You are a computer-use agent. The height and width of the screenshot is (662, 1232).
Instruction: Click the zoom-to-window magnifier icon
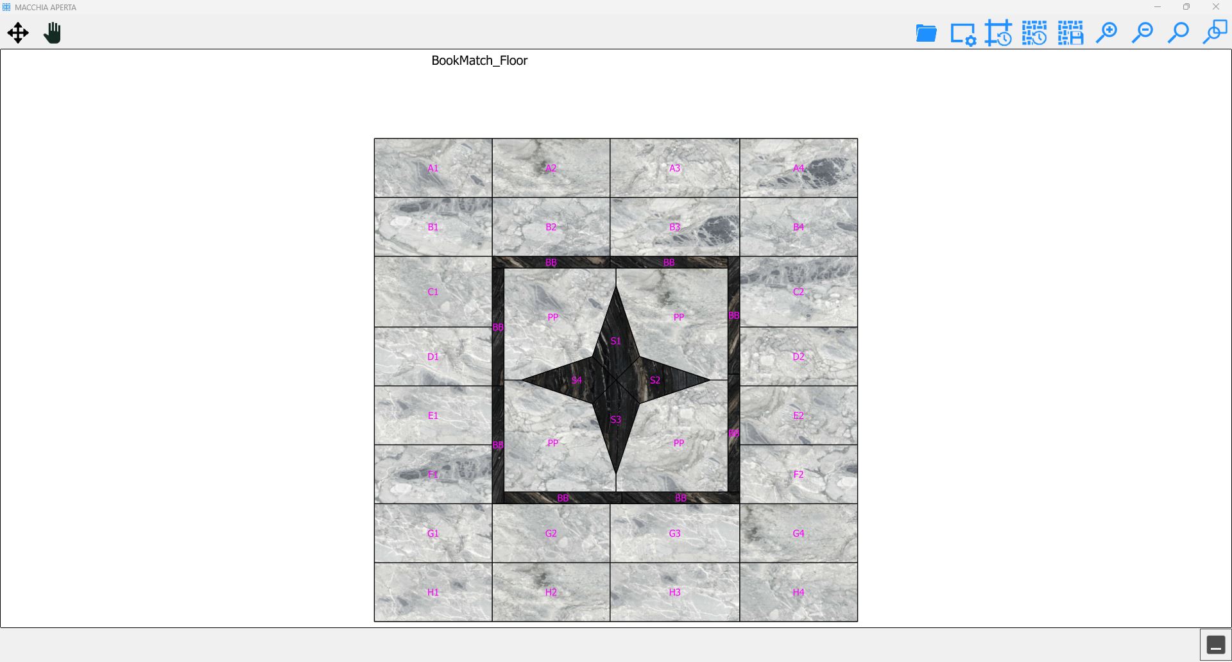coord(1215,32)
